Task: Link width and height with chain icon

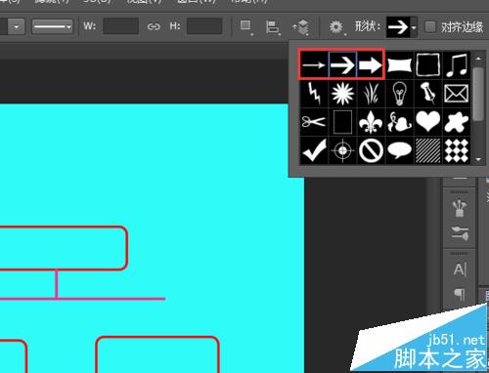Action: point(154,26)
